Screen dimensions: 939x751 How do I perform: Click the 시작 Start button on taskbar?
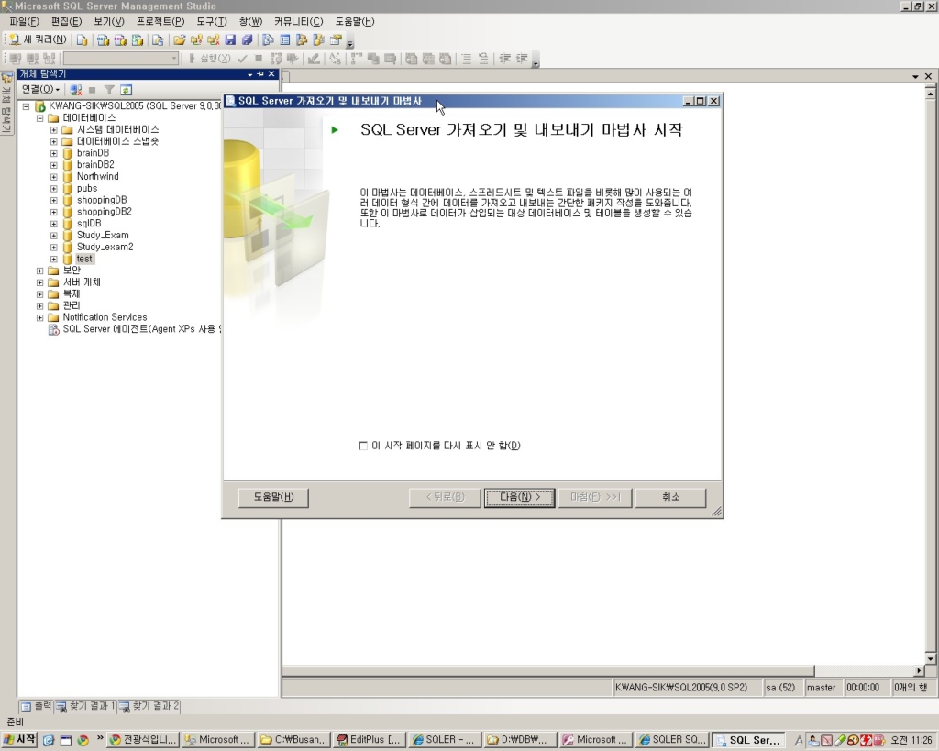19,740
